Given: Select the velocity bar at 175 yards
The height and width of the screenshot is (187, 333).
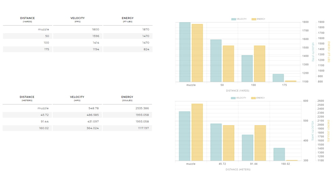Looking at the screenshot, I should pyautogui.click(x=278, y=78).
